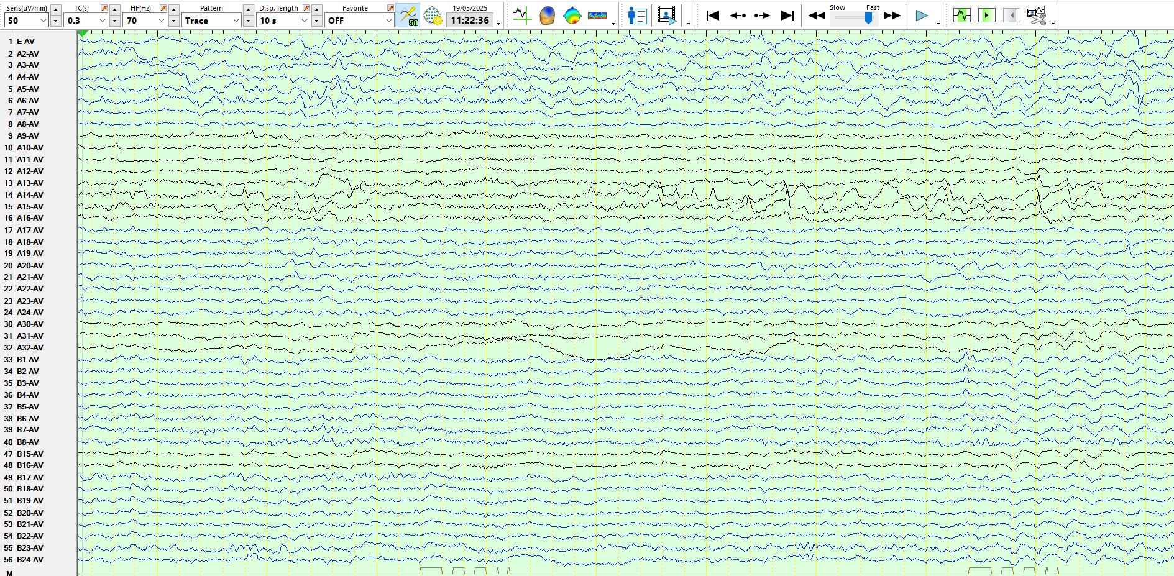Click the waveform cursor measurement icon

[521, 16]
